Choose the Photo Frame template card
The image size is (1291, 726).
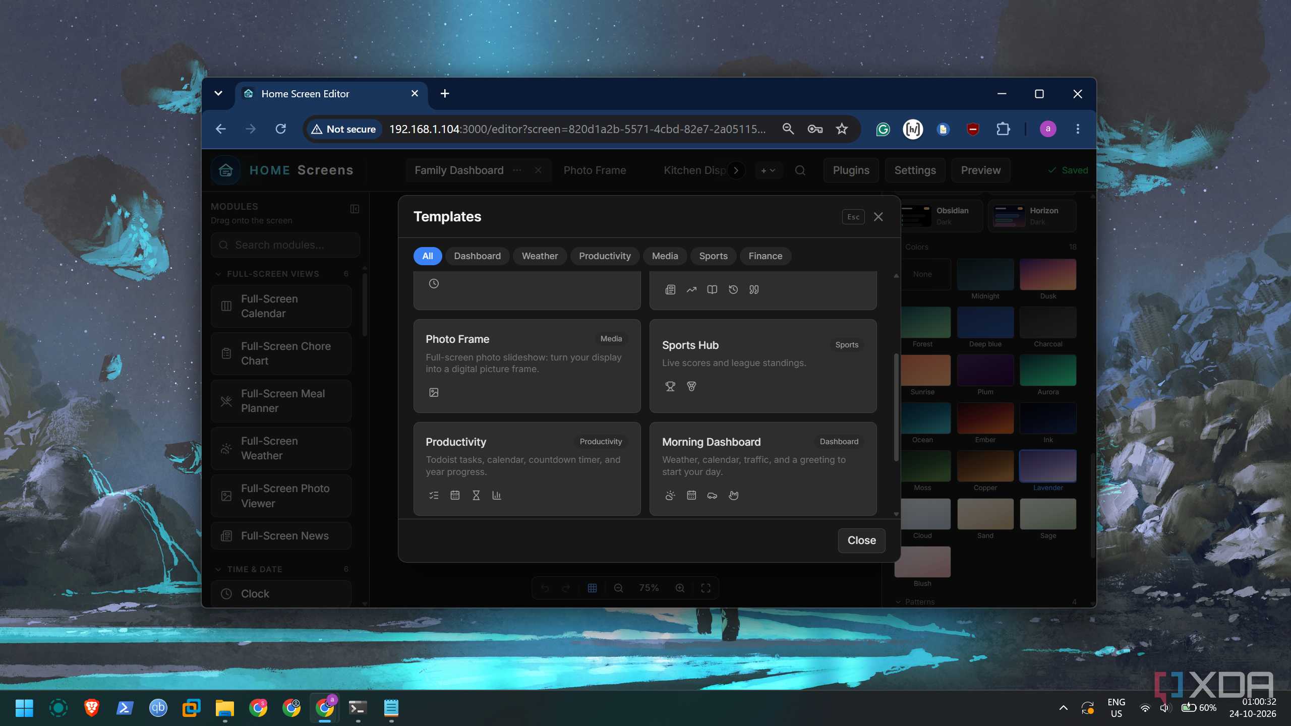pos(527,366)
